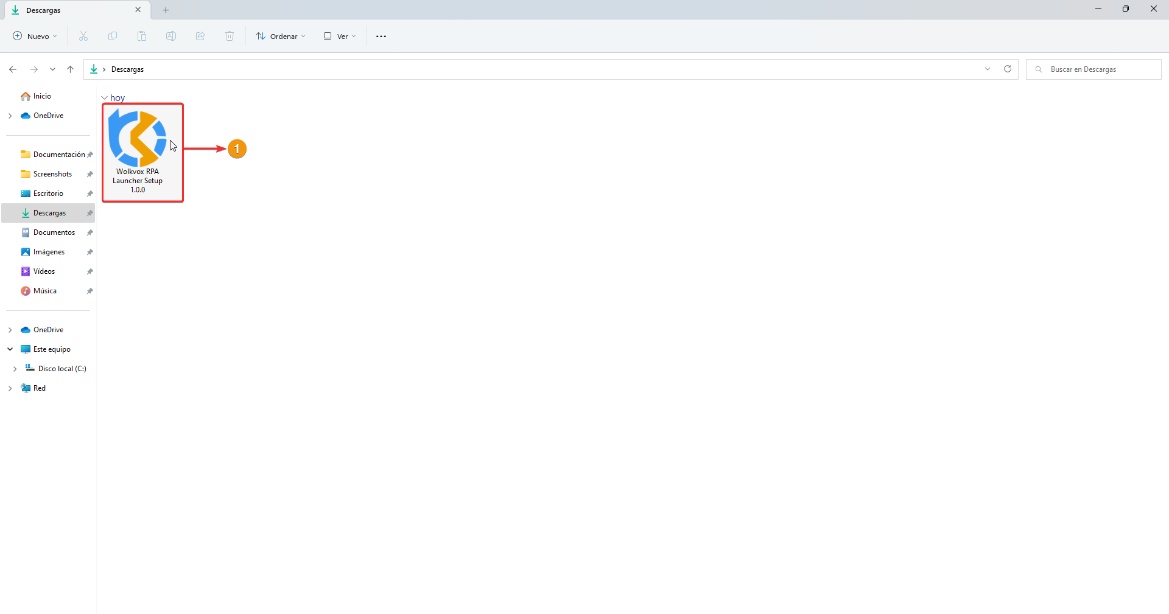Click the Paste clipboard icon

pyautogui.click(x=142, y=36)
